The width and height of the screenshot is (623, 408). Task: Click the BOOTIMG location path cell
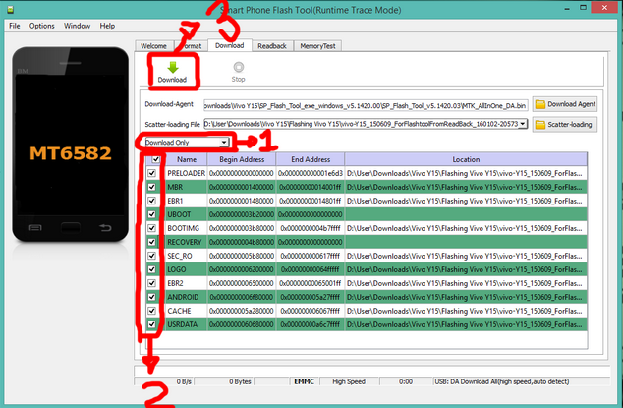(x=466, y=228)
